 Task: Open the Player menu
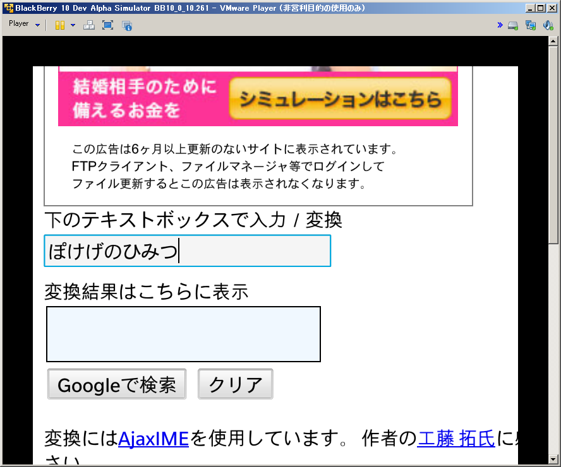coord(24,24)
